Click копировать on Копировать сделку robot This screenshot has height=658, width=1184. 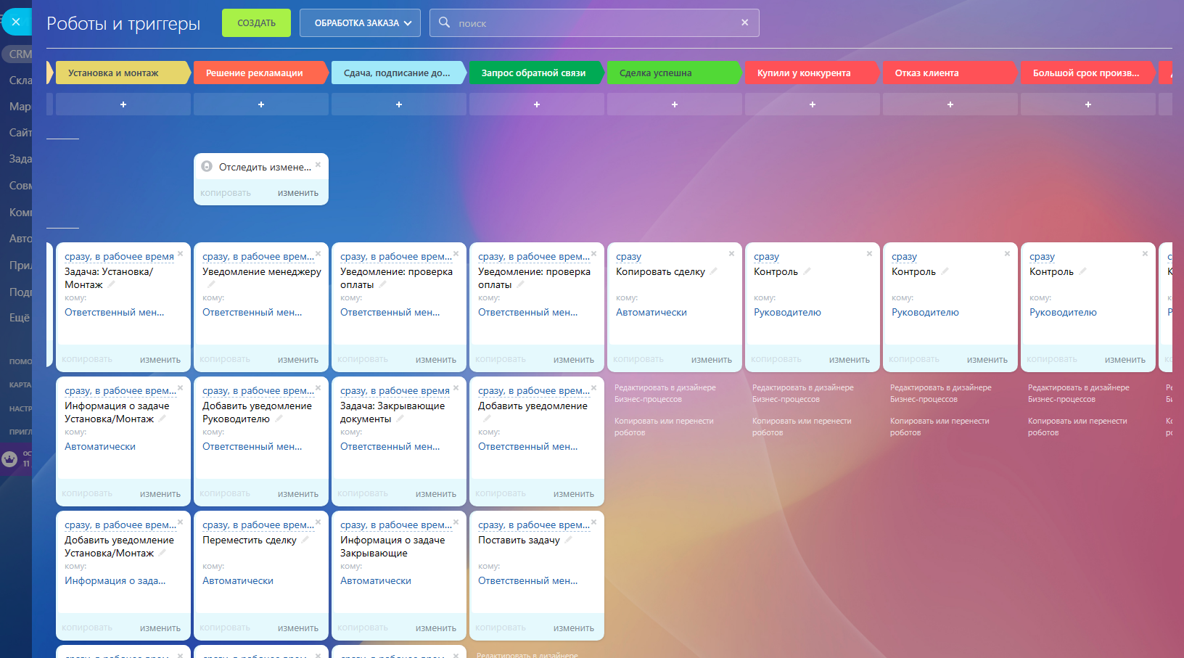(x=638, y=359)
